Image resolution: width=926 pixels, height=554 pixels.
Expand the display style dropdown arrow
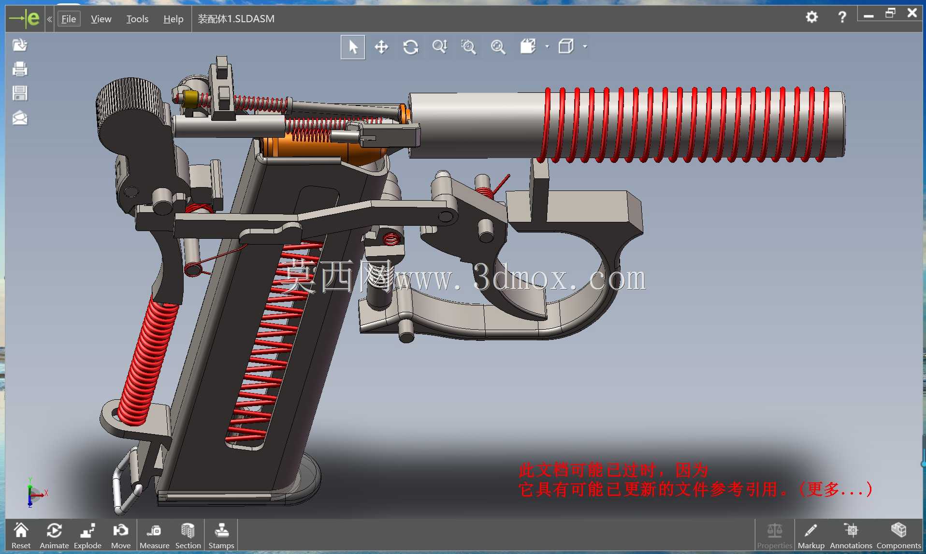click(585, 46)
